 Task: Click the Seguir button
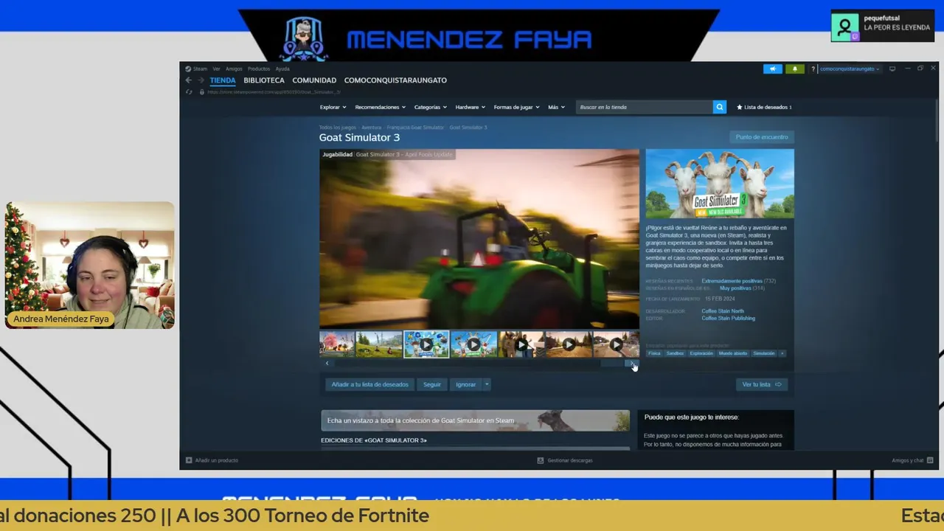click(x=432, y=384)
